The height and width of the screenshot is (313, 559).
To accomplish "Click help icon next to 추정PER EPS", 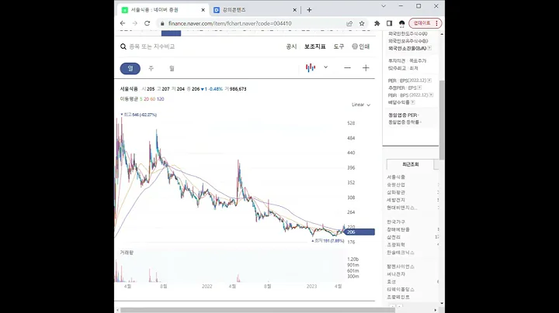I will pos(419,88).
